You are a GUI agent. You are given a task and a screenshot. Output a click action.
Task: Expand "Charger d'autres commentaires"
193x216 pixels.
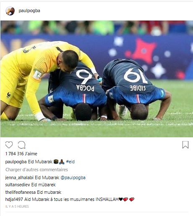pos(37,170)
